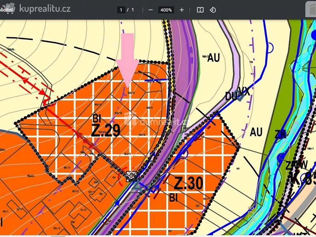Zoom in using the plus icon

click(x=181, y=10)
